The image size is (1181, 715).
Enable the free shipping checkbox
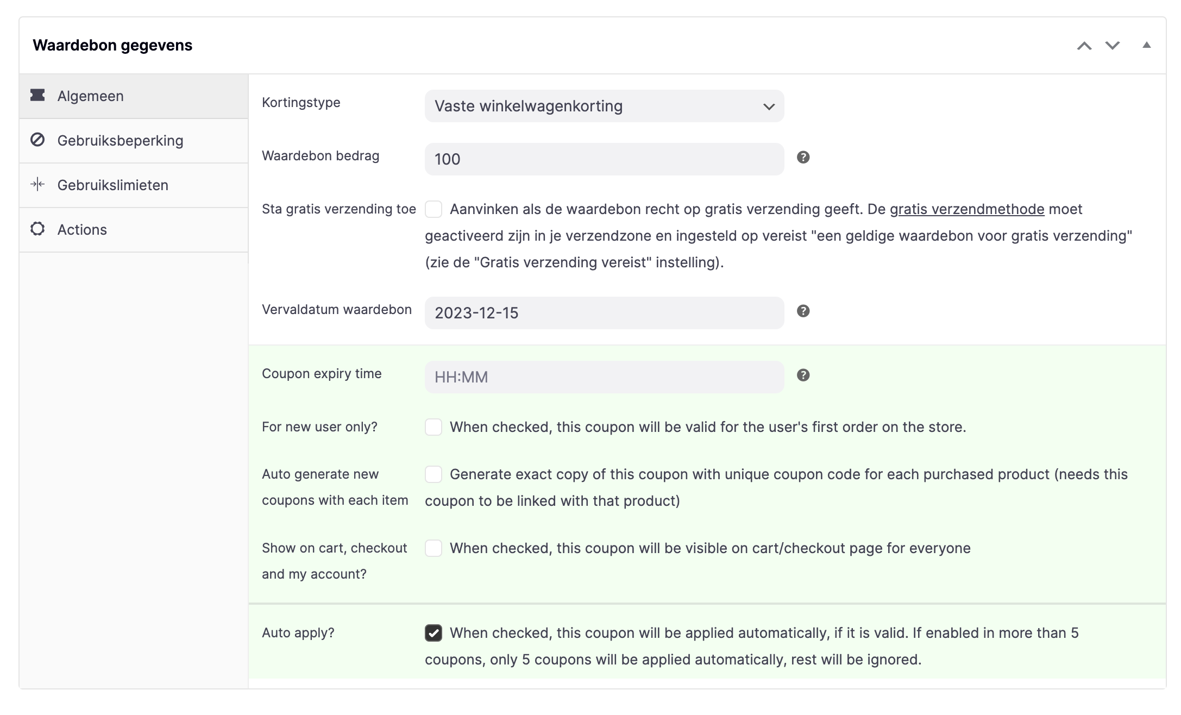pos(434,209)
